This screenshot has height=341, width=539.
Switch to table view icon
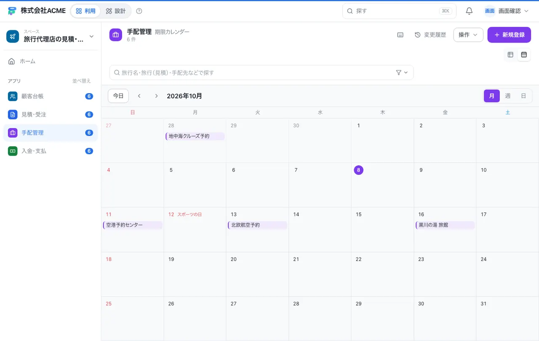click(510, 55)
